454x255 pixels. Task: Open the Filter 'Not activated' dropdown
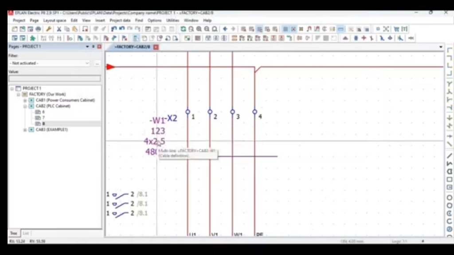(x=87, y=63)
